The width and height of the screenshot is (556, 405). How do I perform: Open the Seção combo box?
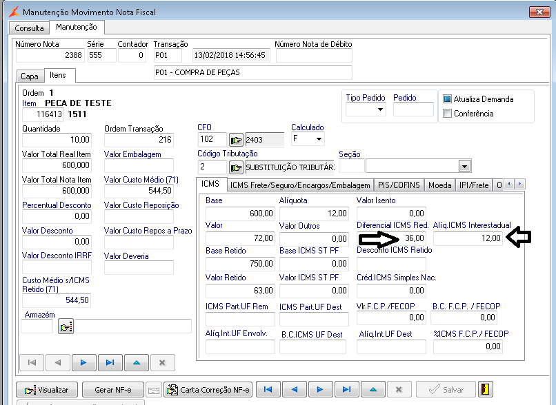(464, 166)
